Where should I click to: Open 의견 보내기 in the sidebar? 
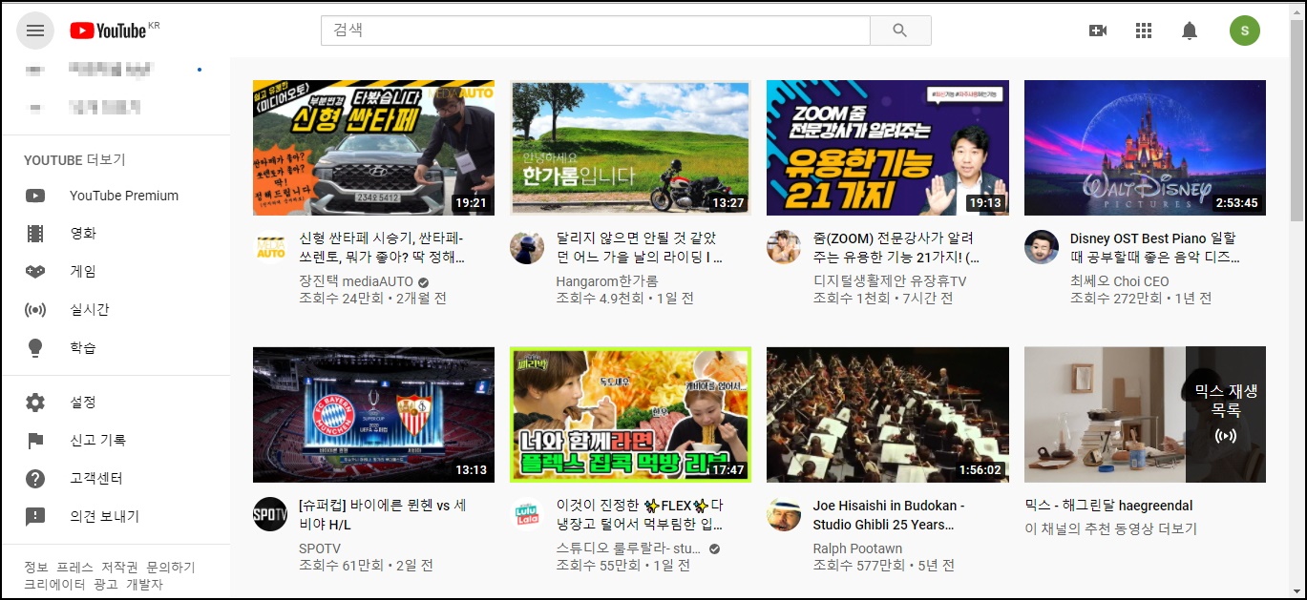116,517
